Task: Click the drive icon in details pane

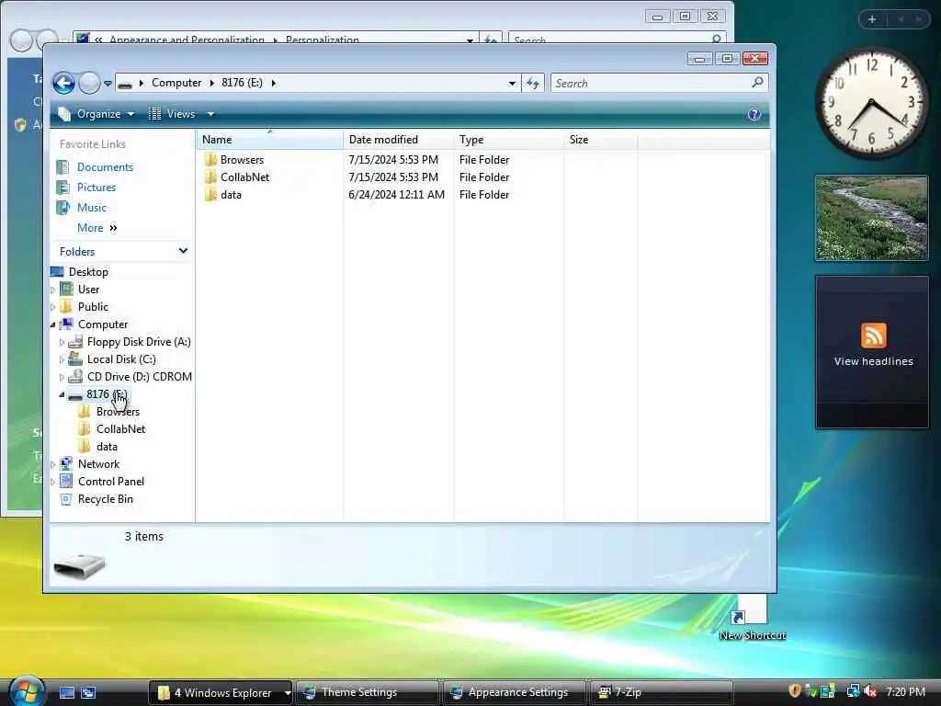Action: [79, 565]
